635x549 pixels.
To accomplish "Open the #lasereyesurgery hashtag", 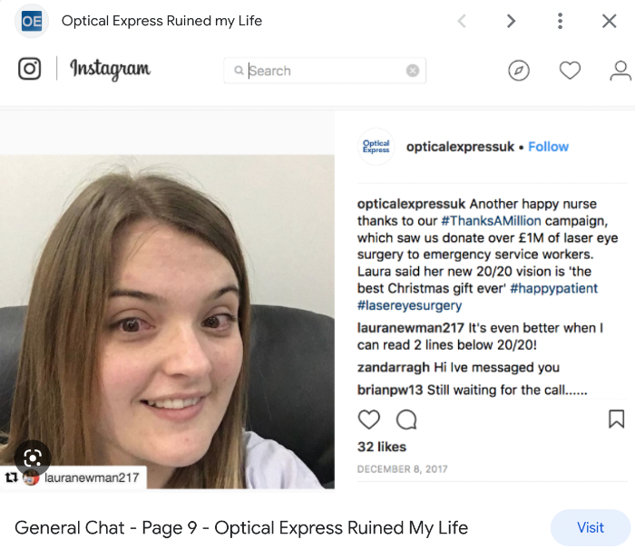I will (x=409, y=305).
